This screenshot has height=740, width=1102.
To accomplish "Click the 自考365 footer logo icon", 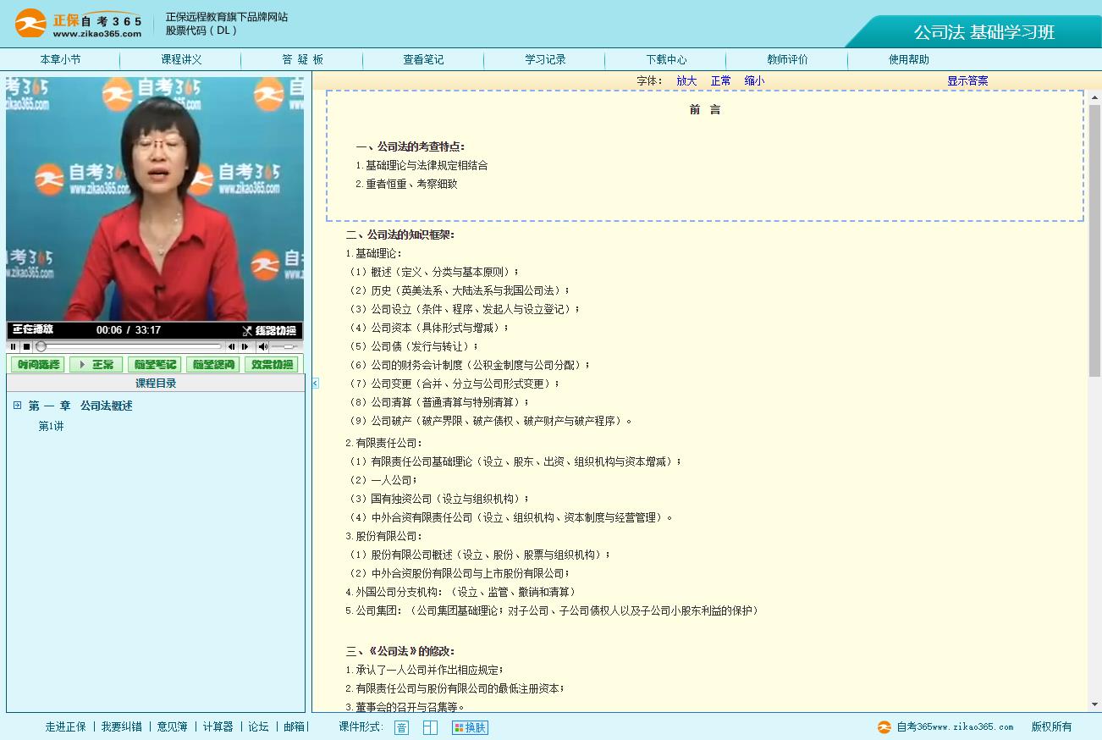I will tap(884, 726).
